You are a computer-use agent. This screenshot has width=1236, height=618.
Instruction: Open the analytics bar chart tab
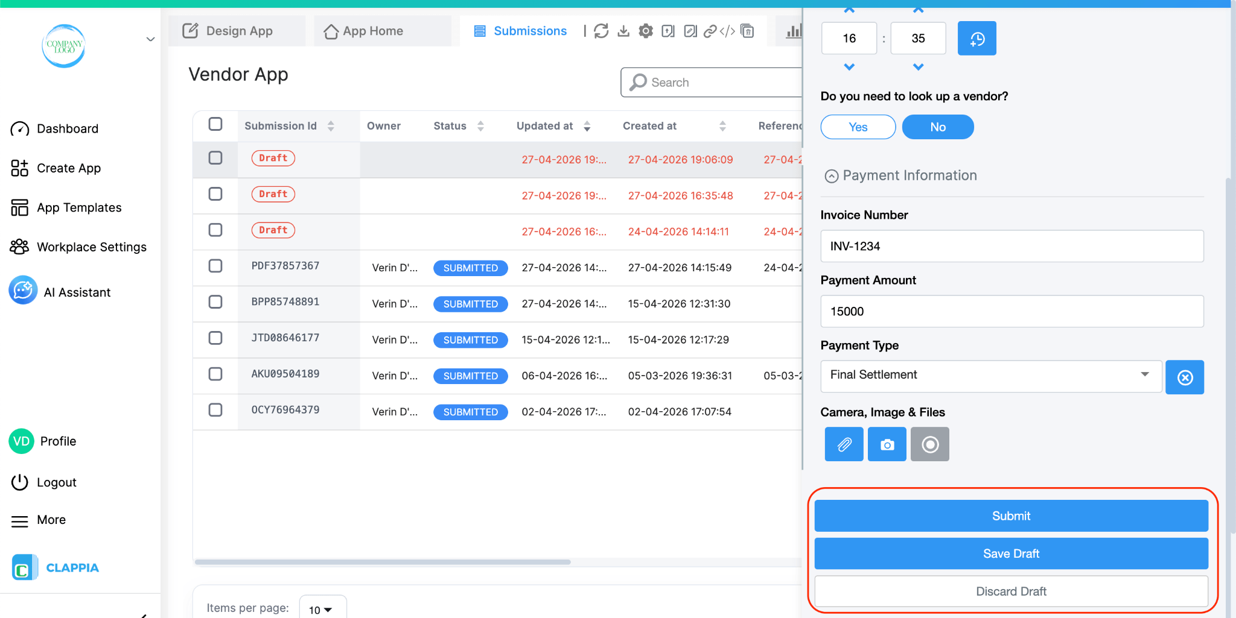click(x=794, y=31)
